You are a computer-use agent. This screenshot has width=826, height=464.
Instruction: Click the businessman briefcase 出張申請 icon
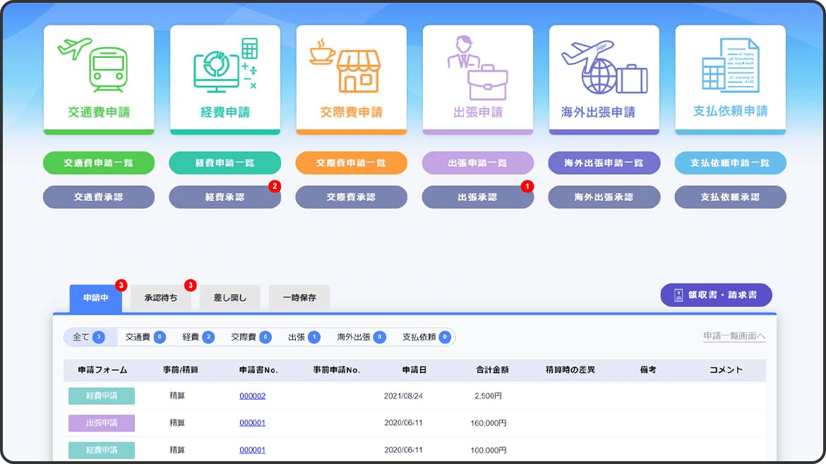click(x=477, y=66)
